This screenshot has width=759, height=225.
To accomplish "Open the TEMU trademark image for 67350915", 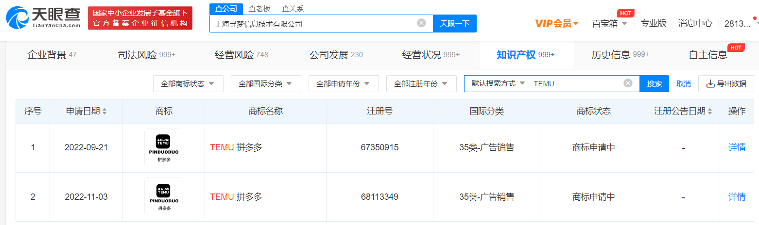I will click(x=164, y=147).
